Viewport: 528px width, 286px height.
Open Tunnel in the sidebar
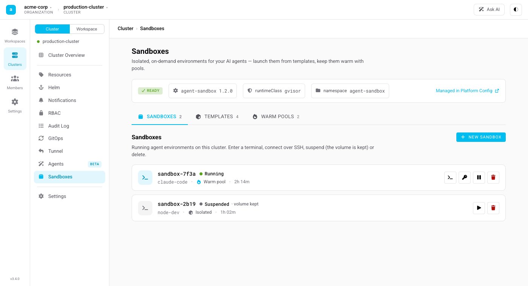(x=69, y=151)
